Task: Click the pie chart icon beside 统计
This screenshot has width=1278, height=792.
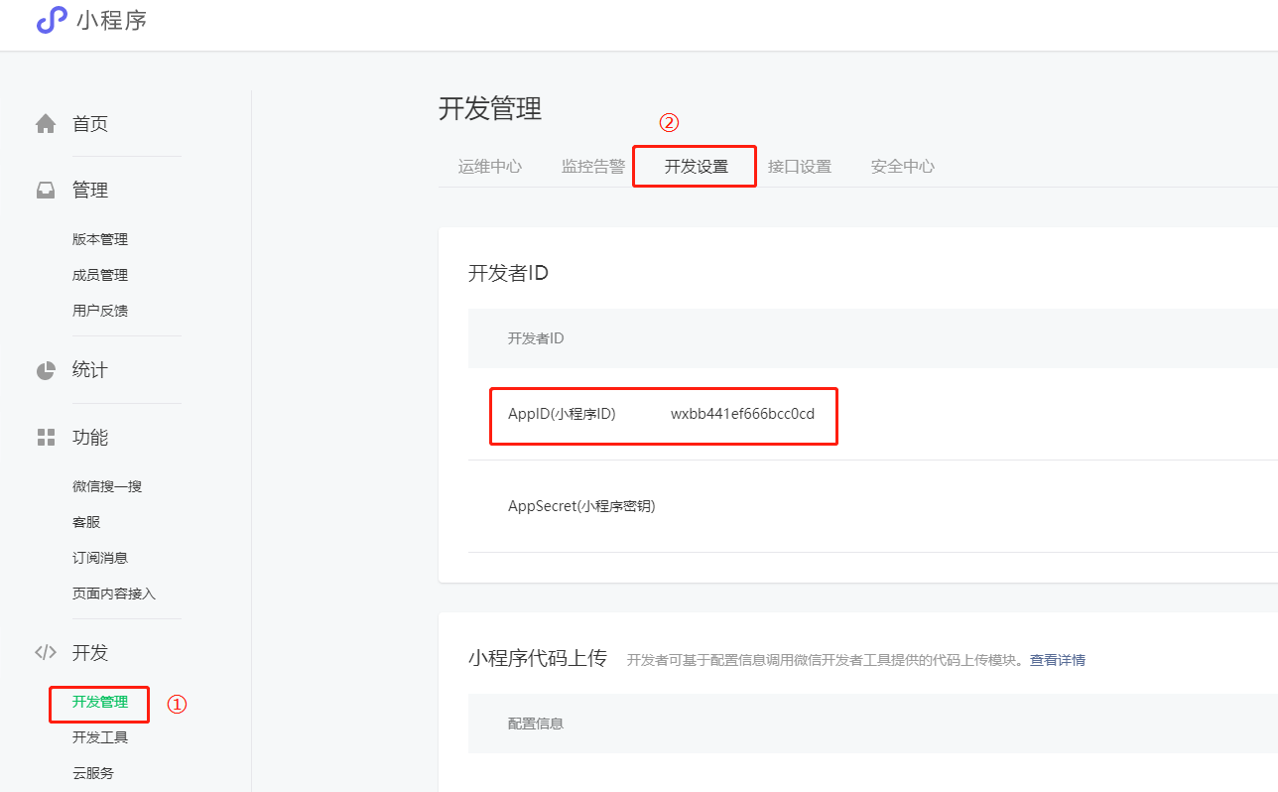Action: click(x=46, y=370)
